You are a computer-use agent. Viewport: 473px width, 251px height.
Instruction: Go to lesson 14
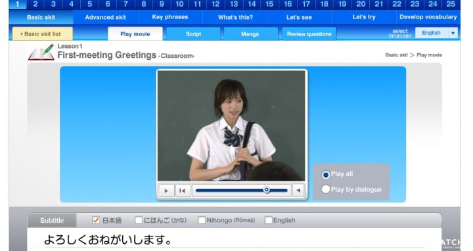pyautogui.click(x=252, y=4)
